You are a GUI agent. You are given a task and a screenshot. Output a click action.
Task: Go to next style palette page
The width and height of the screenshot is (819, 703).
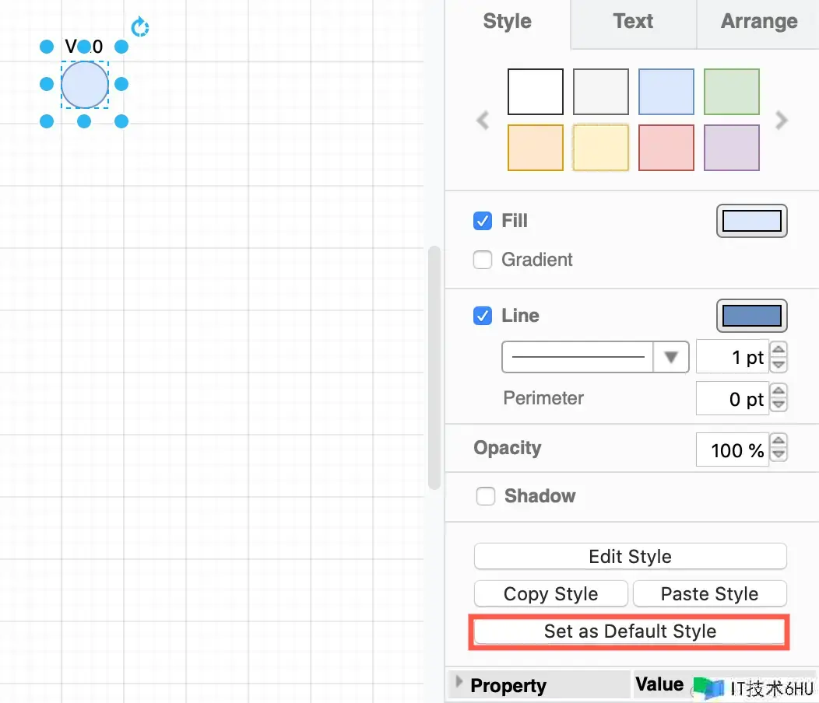(x=782, y=121)
